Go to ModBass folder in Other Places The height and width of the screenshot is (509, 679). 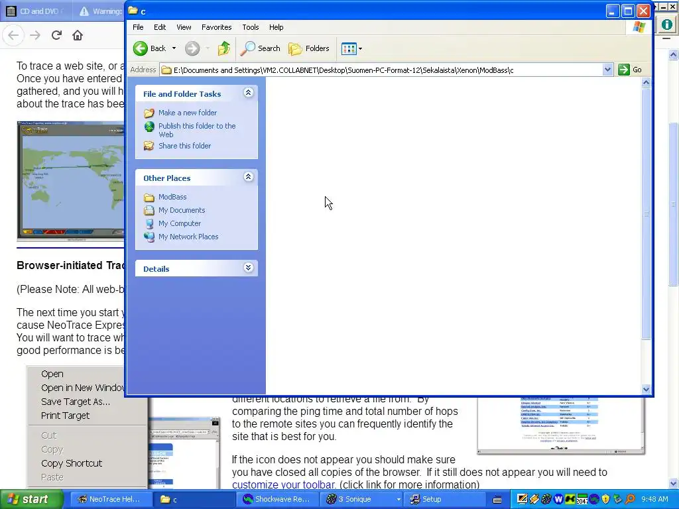point(172,197)
